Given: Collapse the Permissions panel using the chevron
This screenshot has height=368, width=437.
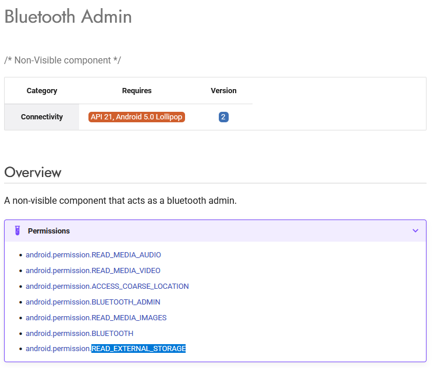Looking at the screenshot, I should pos(415,231).
